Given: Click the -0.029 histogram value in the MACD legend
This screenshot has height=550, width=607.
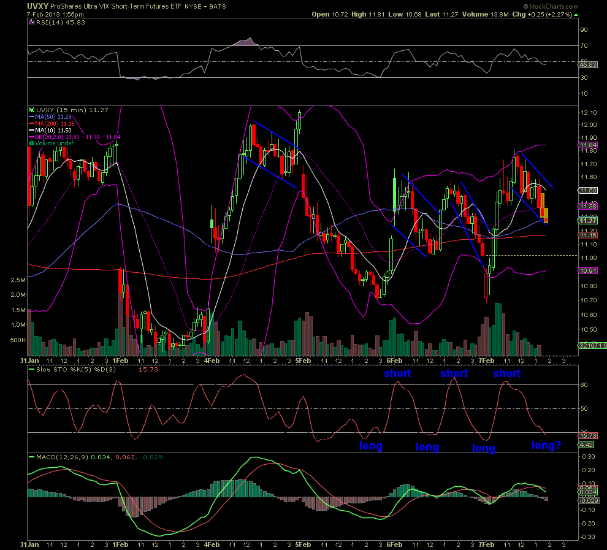Looking at the screenshot, I should (151, 457).
